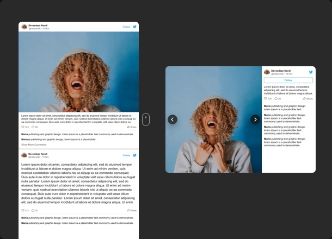Screen dimensions: 332x239
Task: Click the Twitter bird icon on text-only post
Action: click(134, 155)
